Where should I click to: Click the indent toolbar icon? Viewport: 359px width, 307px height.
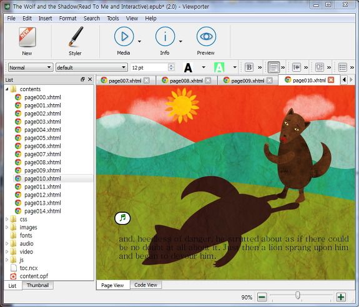297,67
